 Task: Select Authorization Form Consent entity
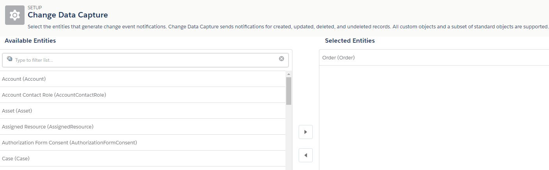coord(69,142)
